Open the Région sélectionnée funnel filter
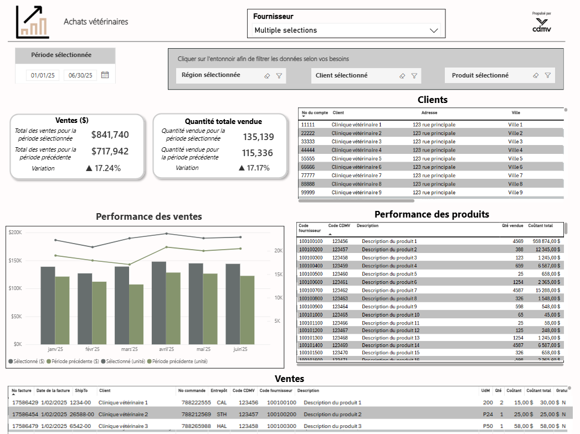This screenshot has height=434, width=580. (x=279, y=76)
